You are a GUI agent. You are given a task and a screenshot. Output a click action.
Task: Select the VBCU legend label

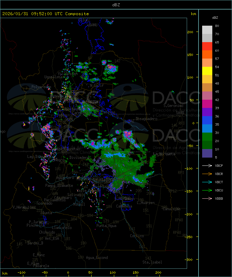tap(219, 190)
